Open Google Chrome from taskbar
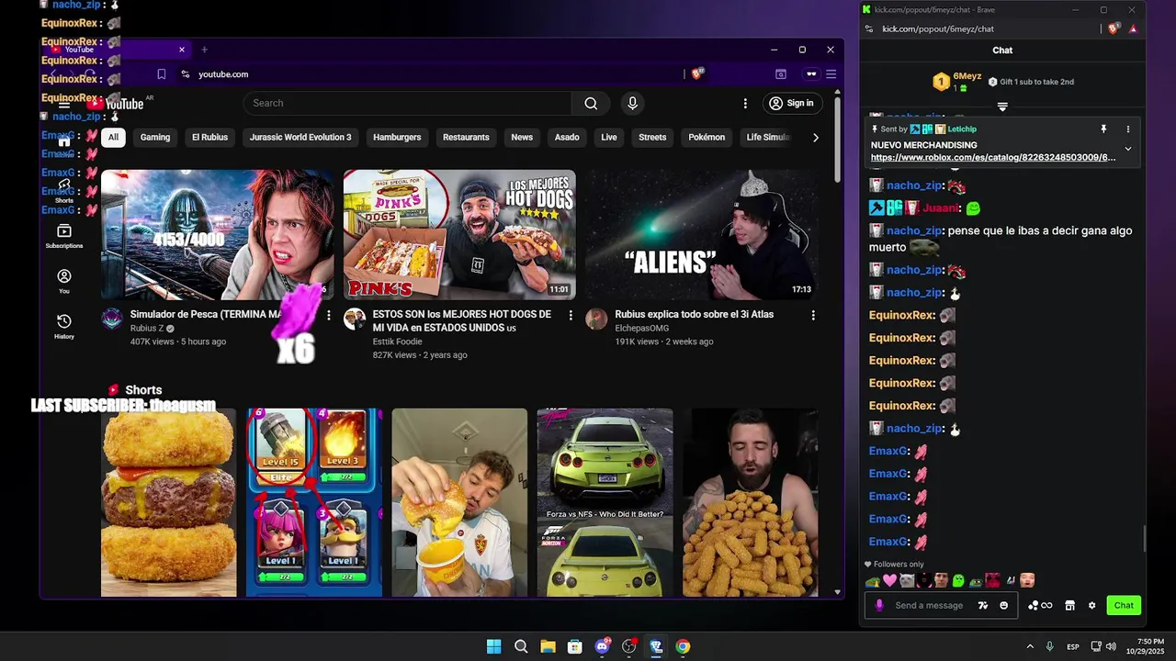The width and height of the screenshot is (1176, 661). click(683, 646)
